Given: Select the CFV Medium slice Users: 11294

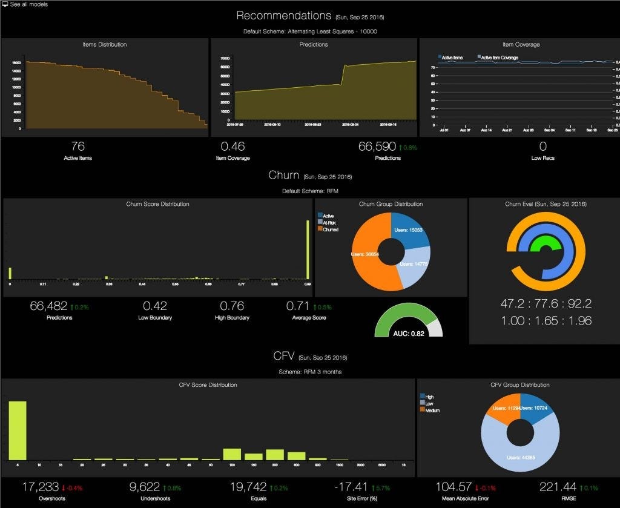Looking at the screenshot, I should (506, 407).
